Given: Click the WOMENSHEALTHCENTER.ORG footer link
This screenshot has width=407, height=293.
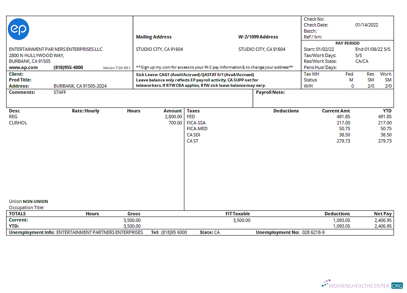Looking at the screenshot, I should [x=361, y=286].
